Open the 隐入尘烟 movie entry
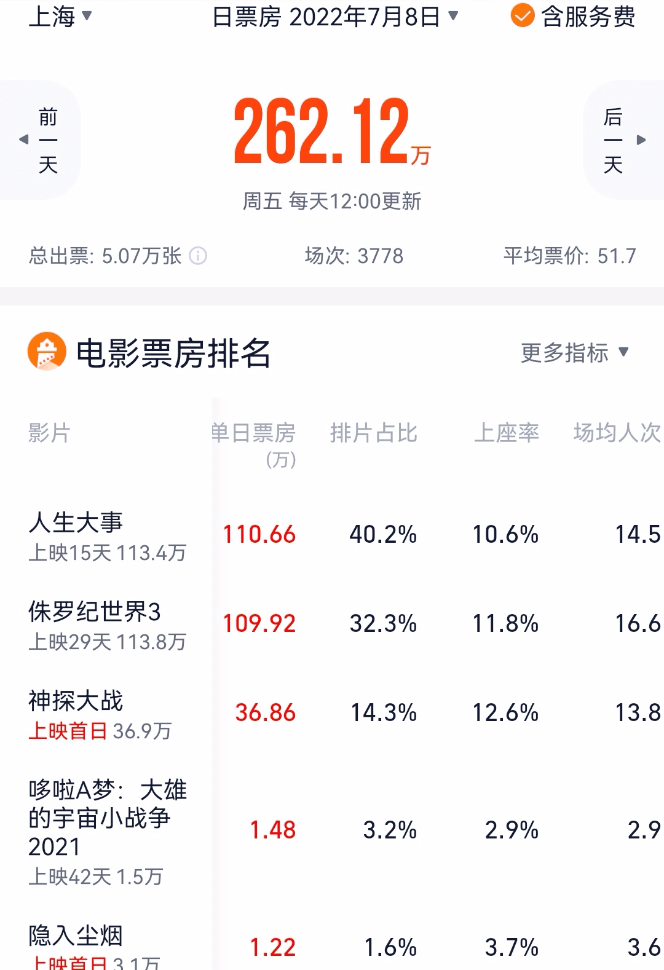 [332, 945]
